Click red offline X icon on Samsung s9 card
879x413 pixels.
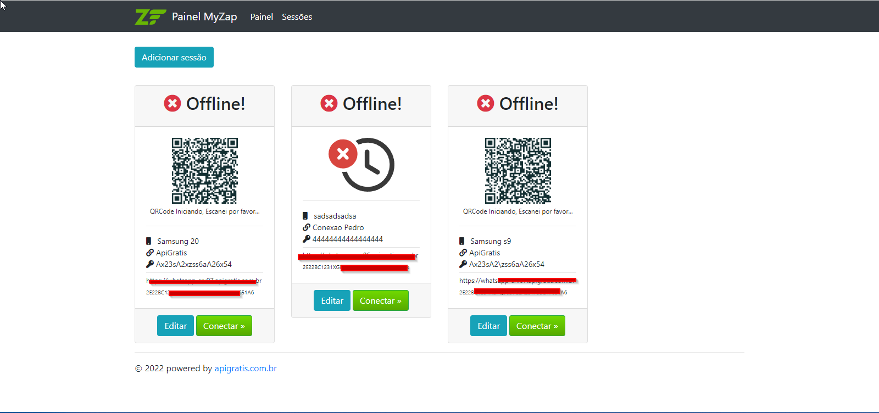[x=486, y=103]
